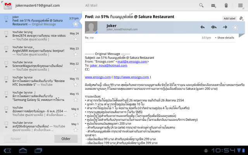The height and width of the screenshot is (155, 248).
Task: Star the Review HTC Incredible S message
Action: tap(76, 84)
